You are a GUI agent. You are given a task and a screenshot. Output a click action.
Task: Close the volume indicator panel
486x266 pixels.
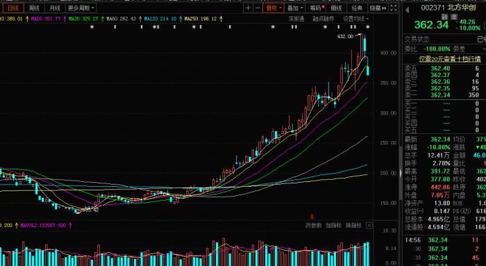(369, 226)
